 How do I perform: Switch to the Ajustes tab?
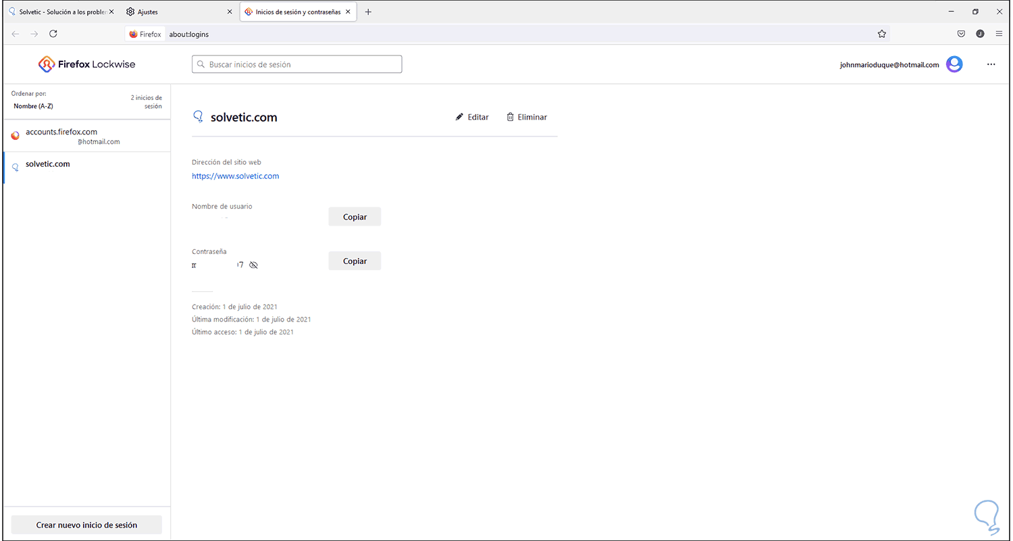180,12
